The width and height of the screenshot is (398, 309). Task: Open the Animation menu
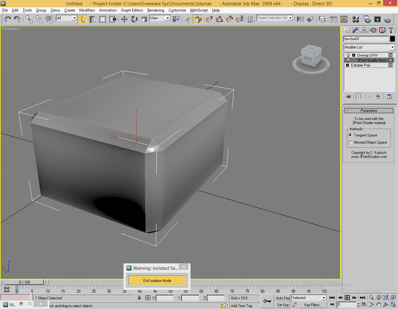point(108,10)
